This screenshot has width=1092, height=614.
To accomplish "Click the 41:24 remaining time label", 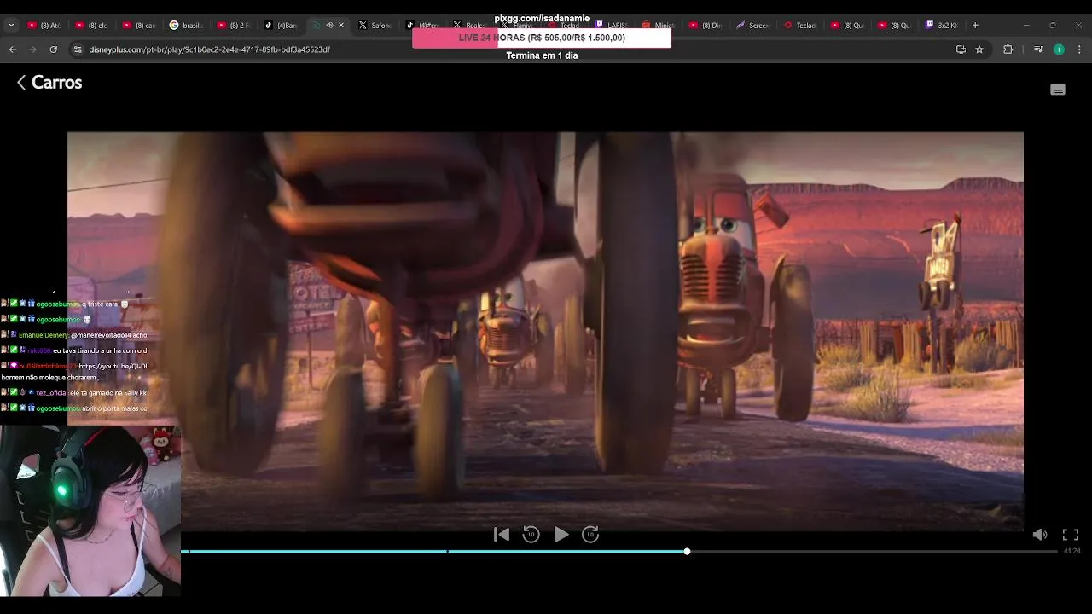I will click(x=1072, y=552).
